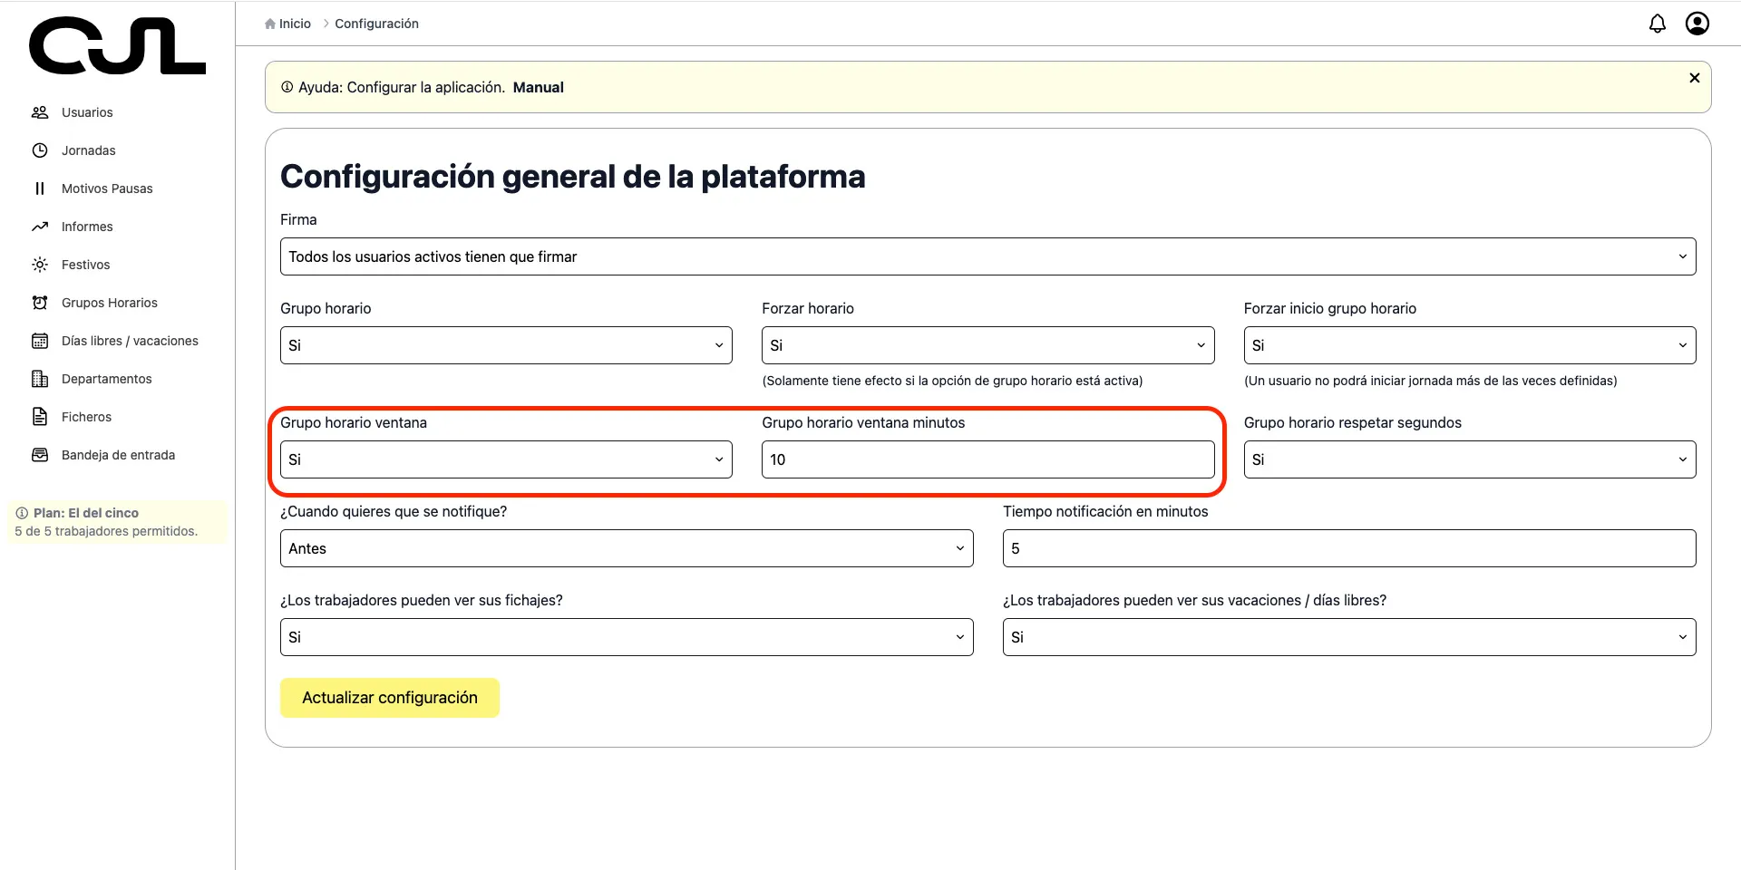Open the Bandeja de entrada inbox icon

click(x=40, y=454)
